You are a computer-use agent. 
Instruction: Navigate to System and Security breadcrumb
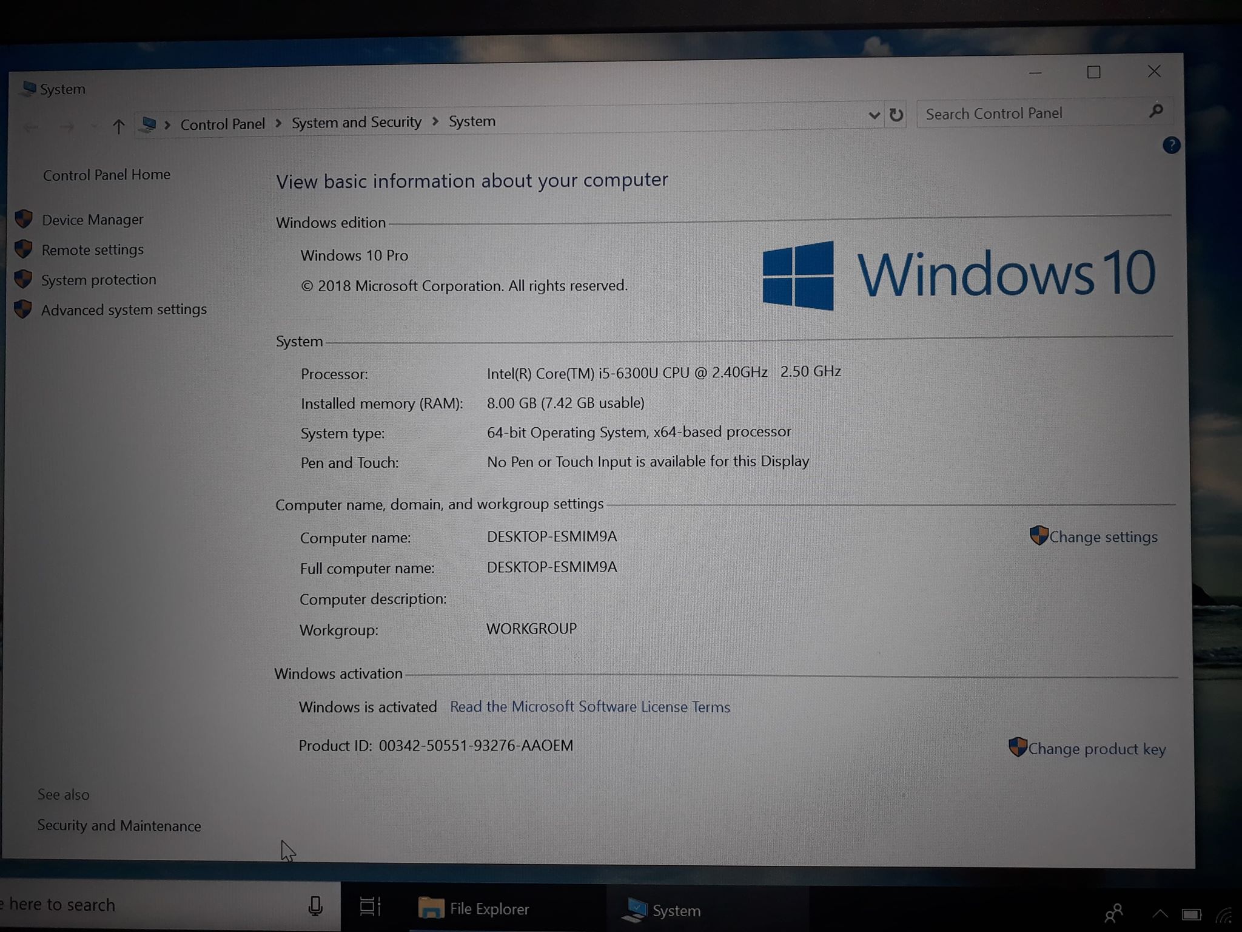[x=357, y=123]
